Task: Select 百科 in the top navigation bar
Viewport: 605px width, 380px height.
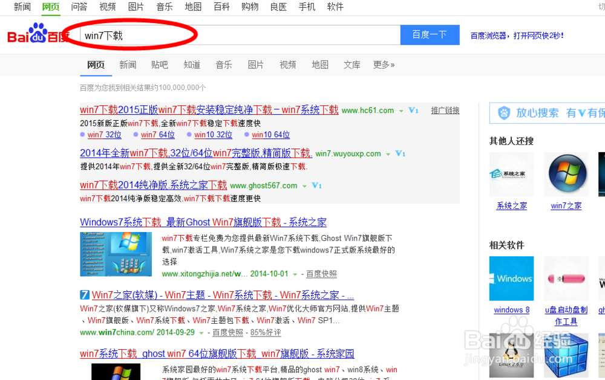Action: click(x=221, y=7)
